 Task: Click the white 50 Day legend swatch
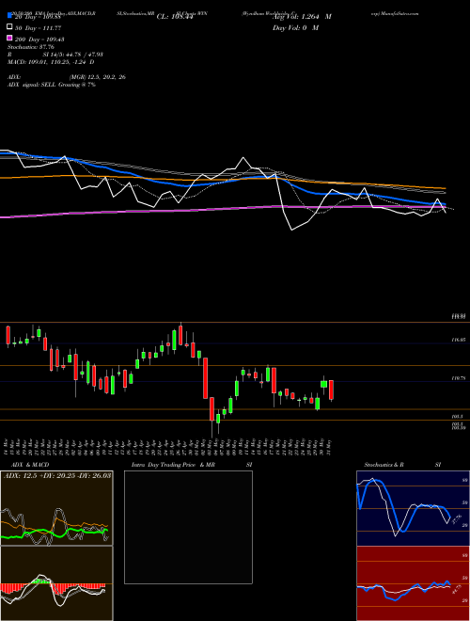(9, 27)
